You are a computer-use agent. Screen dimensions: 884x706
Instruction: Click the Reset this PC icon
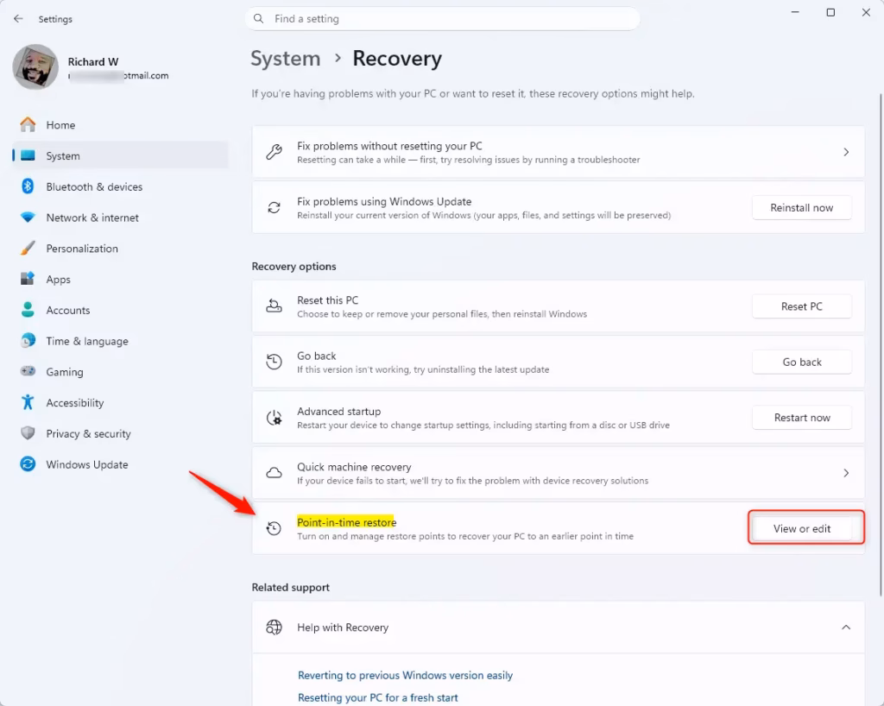(x=274, y=306)
